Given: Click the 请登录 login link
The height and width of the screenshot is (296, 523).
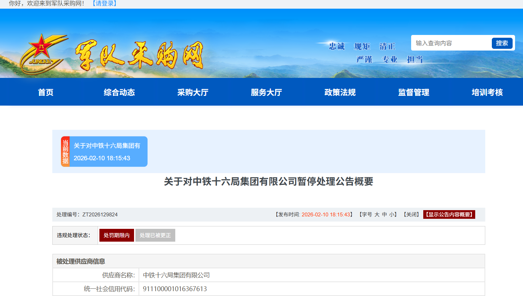Looking at the screenshot, I should (x=104, y=3).
